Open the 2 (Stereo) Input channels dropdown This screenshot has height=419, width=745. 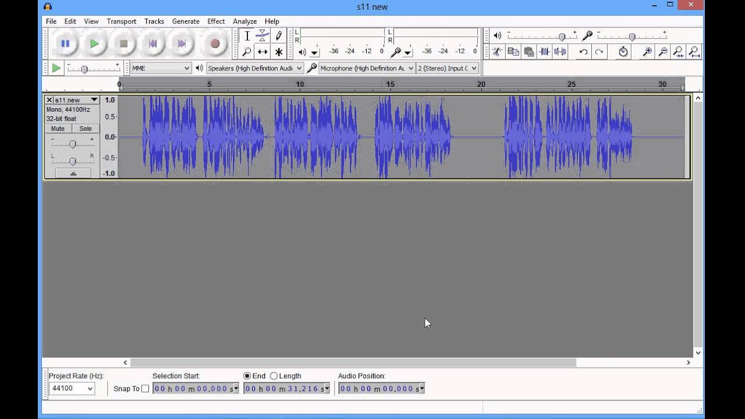tap(448, 68)
